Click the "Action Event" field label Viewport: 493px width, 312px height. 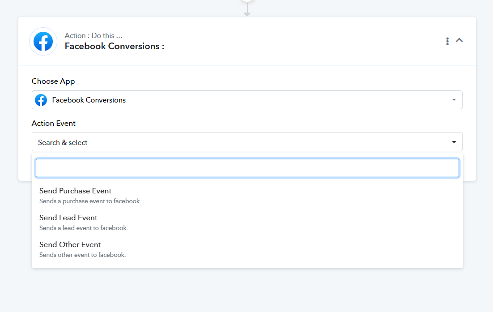pyautogui.click(x=53, y=123)
